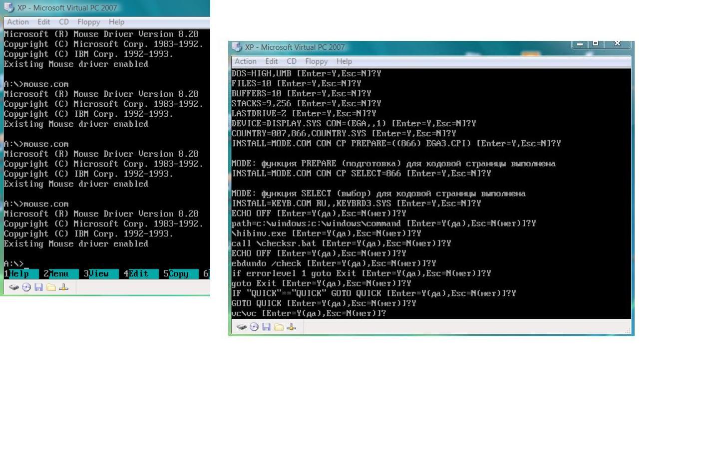Maximize the right Virtual PC window
The height and width of the screenshot is (449, 719).
[595, 44]
